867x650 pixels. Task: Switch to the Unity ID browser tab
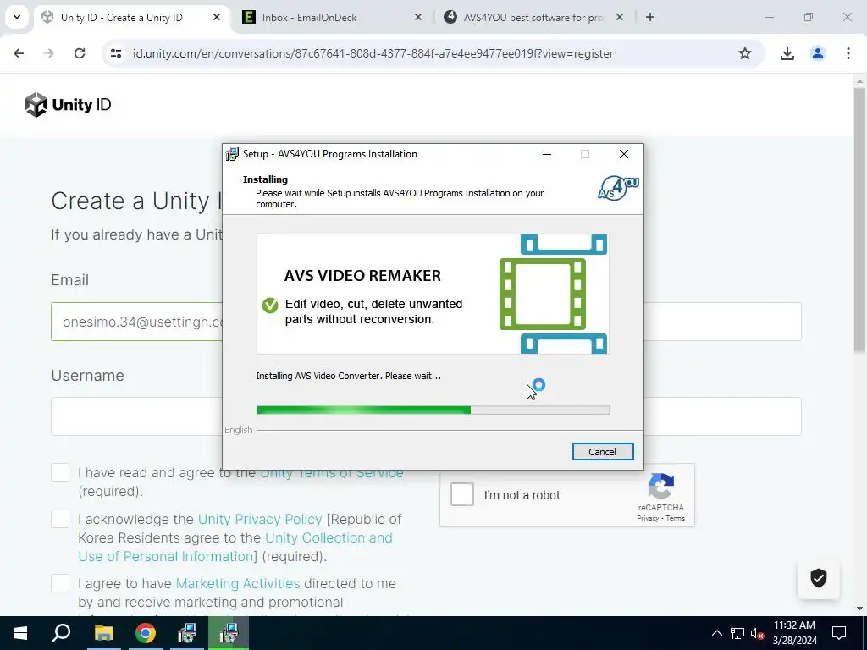click(x=122, y=17)
